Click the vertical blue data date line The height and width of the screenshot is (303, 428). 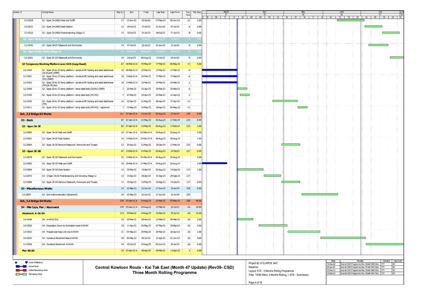[x=237, y=143]
